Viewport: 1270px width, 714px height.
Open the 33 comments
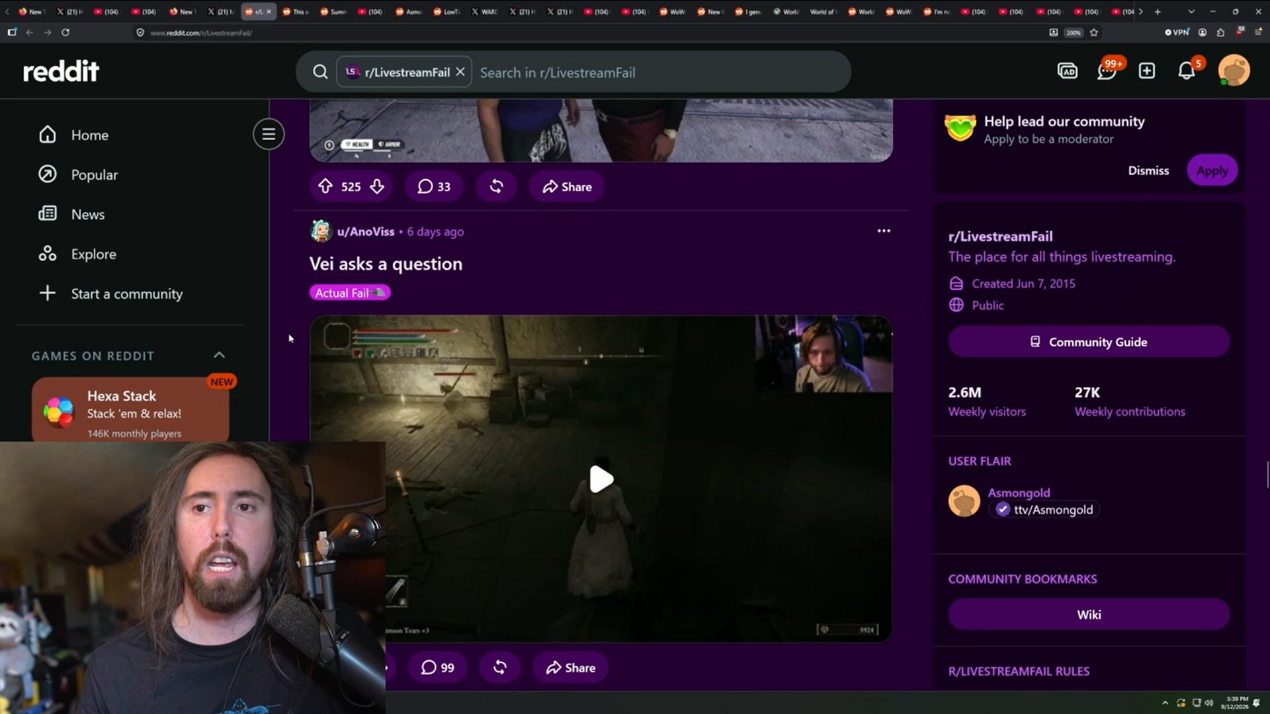pyautogui.click(x=433, y=186)
